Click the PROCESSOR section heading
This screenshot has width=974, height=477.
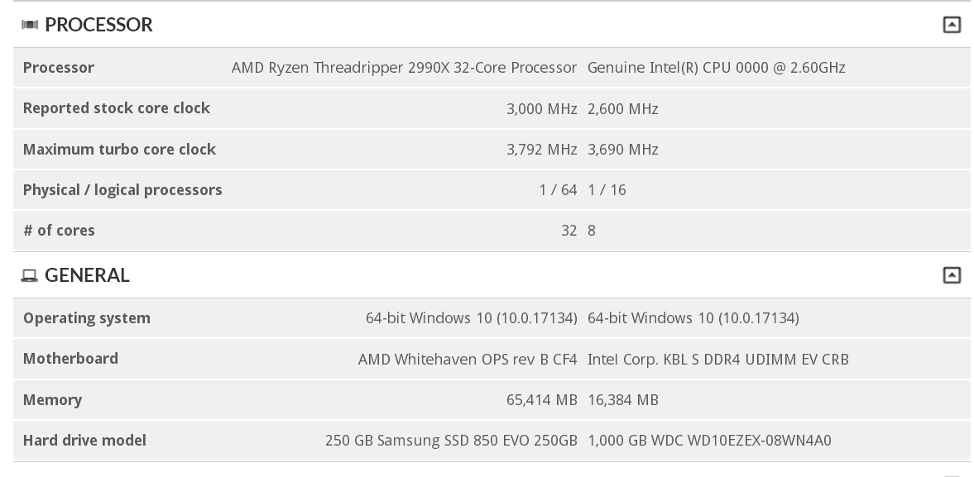coord(98,25)
